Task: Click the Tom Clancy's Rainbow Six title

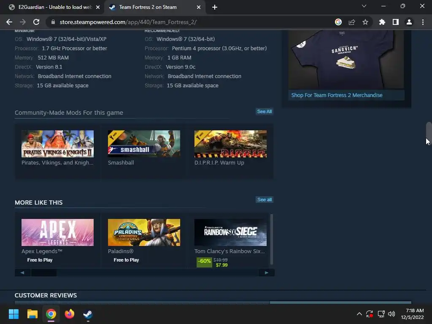Action: click(x=229, y=251)
